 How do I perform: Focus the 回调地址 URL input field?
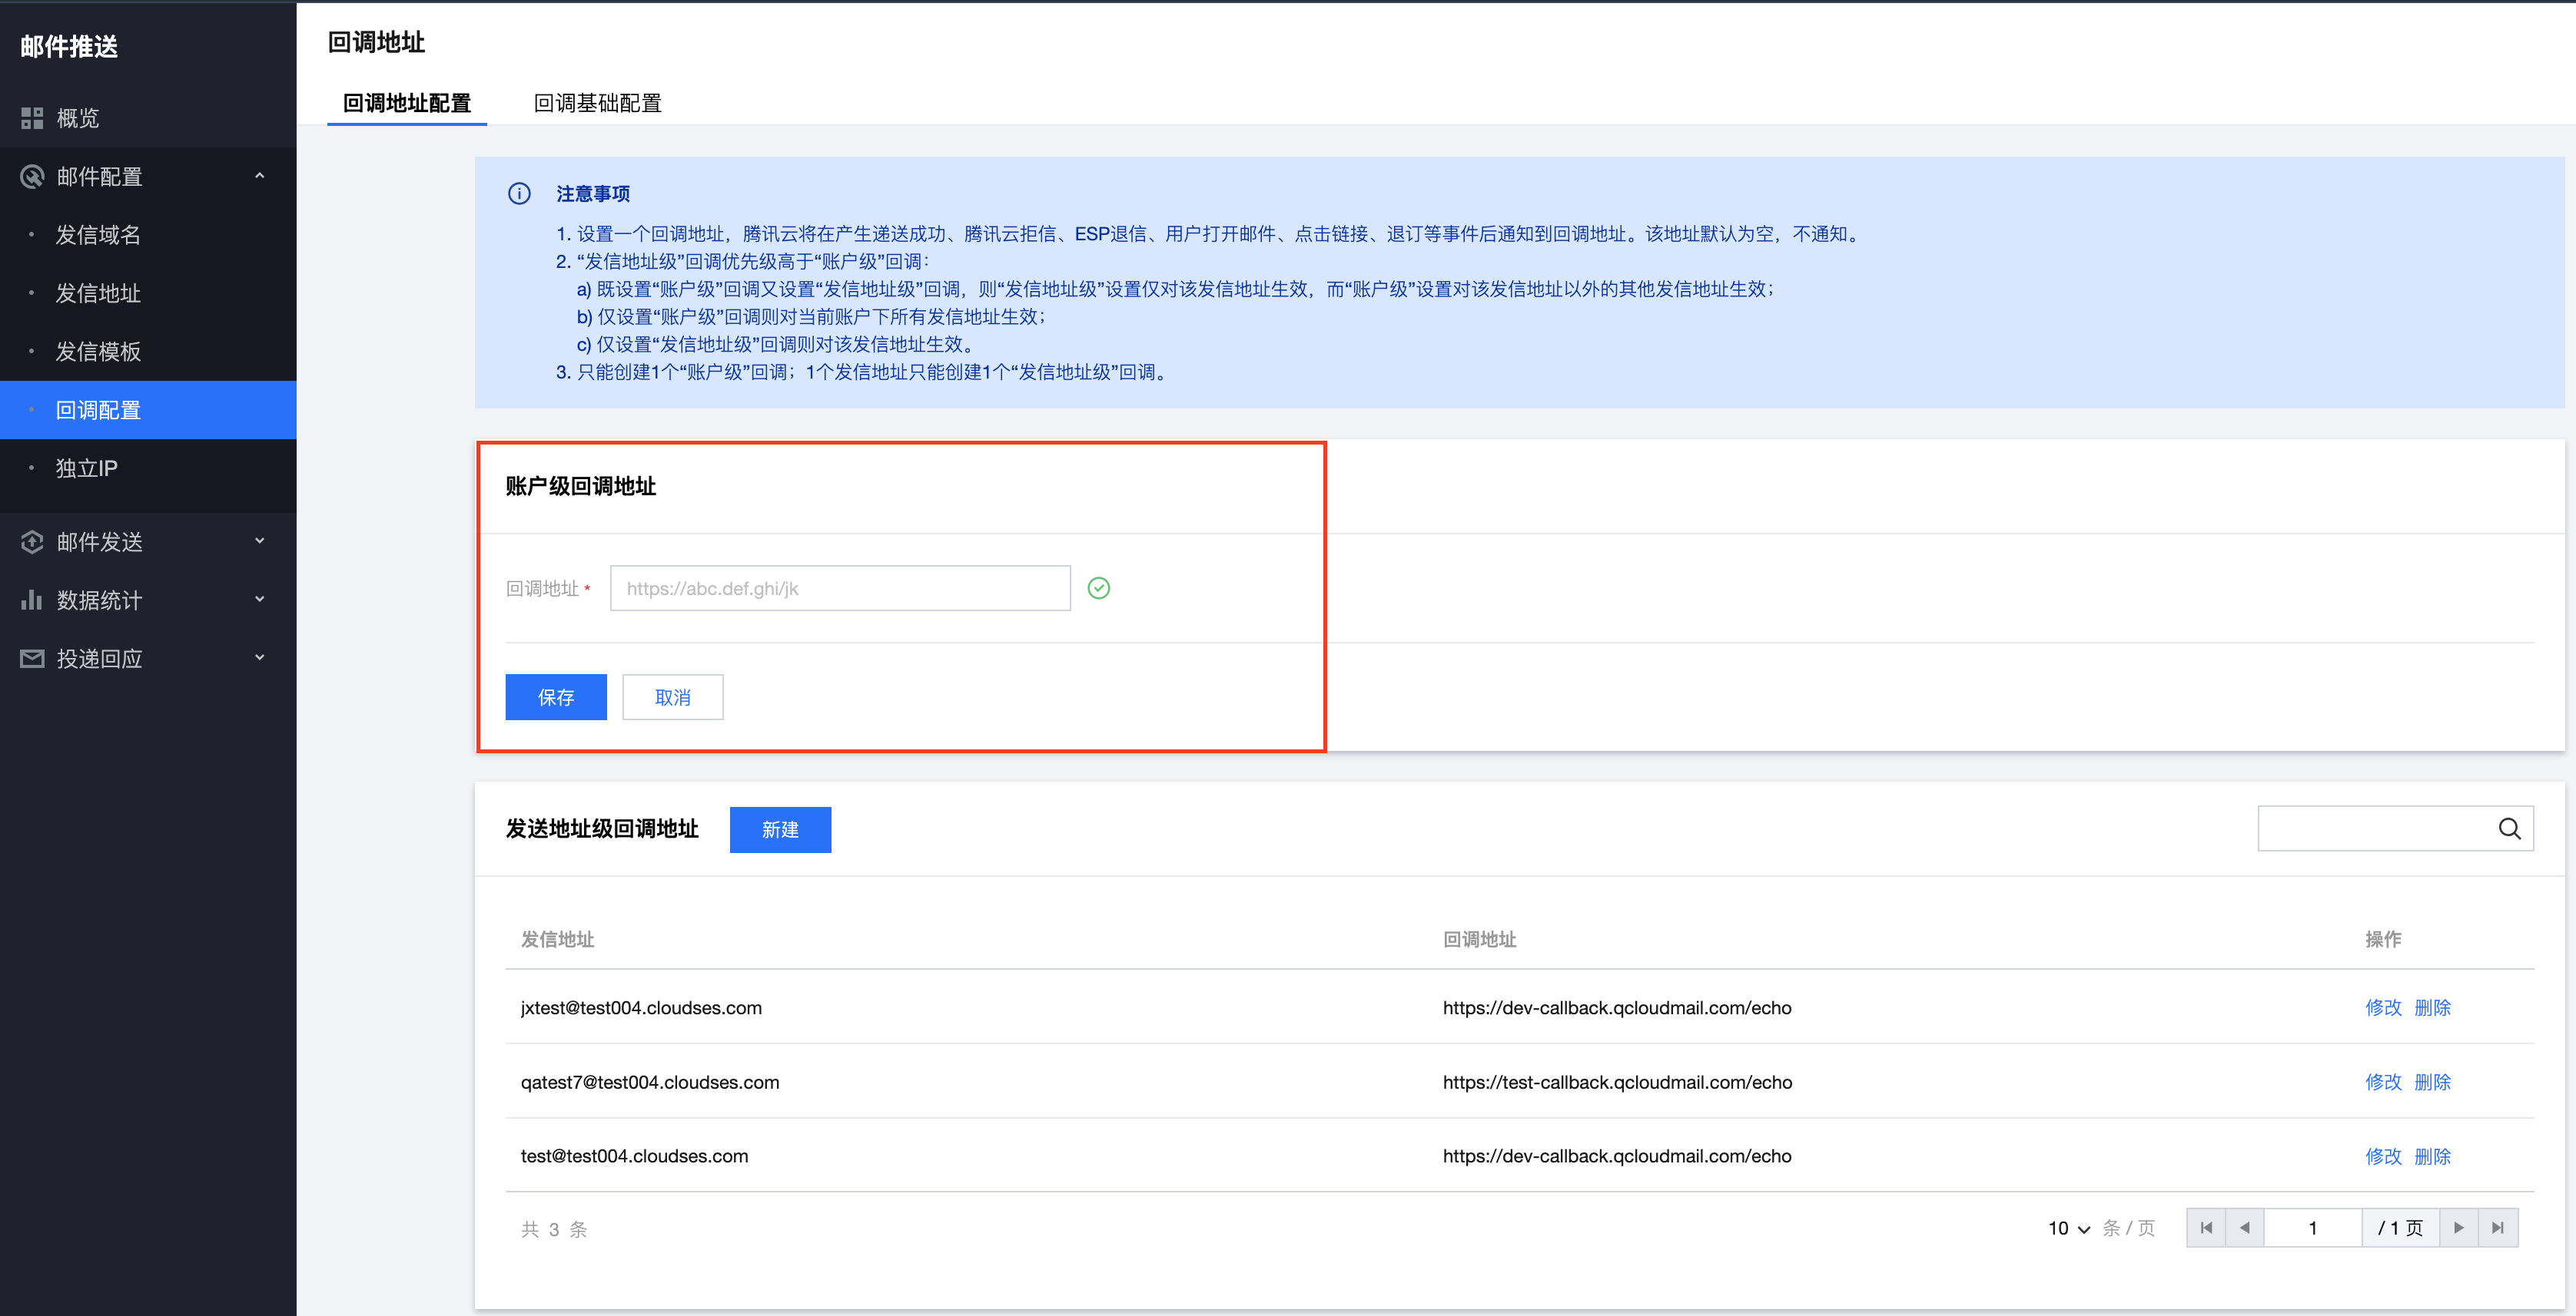840,589
